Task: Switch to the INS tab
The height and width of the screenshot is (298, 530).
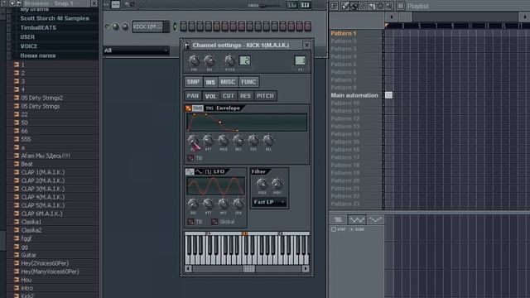Action: click(x=210, y=82)
